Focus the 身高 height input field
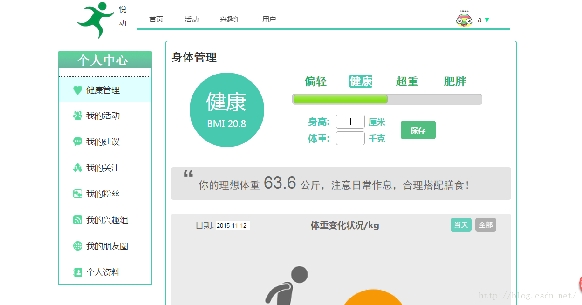Image resolution: width=582 pixels, height=305 pixels. click(x=350, y=122)
